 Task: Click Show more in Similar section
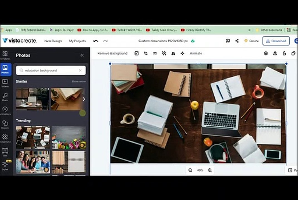79,81
